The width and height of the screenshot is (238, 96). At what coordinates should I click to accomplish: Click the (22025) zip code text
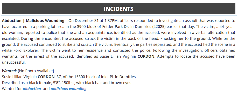pyautogui.click(x=158, y=27)
